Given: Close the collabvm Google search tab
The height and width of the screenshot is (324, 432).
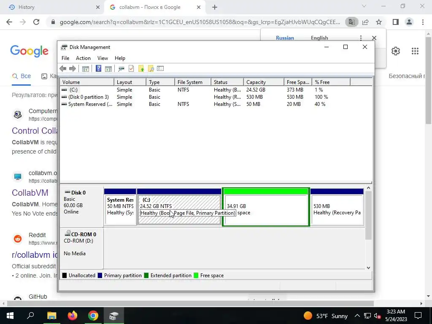Looking at the screenshot, I should click(199, 8).
